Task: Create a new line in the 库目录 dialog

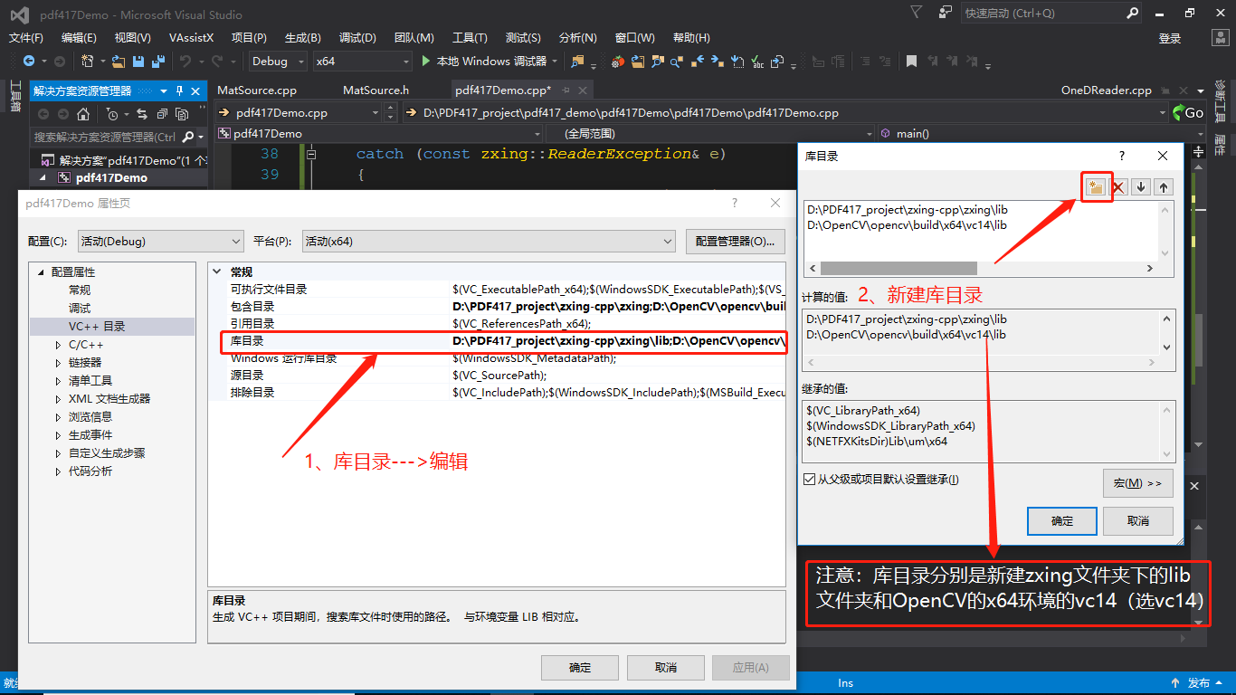Action: pos(1095,186)
